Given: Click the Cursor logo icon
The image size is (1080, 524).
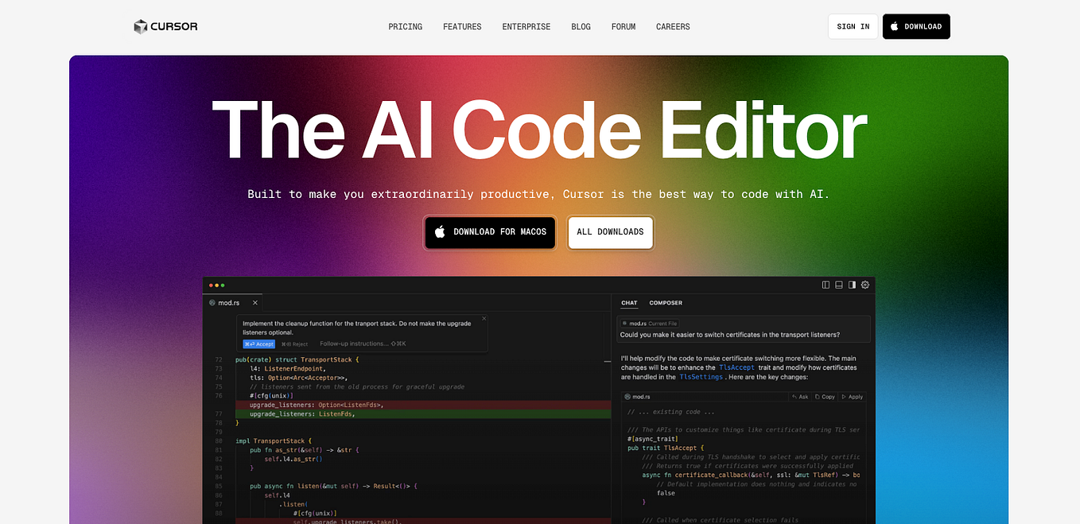Looking at the screenshot, I should point(139,26).
